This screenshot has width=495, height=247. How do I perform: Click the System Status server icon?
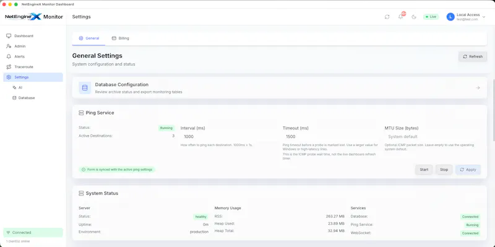(81, 193)
